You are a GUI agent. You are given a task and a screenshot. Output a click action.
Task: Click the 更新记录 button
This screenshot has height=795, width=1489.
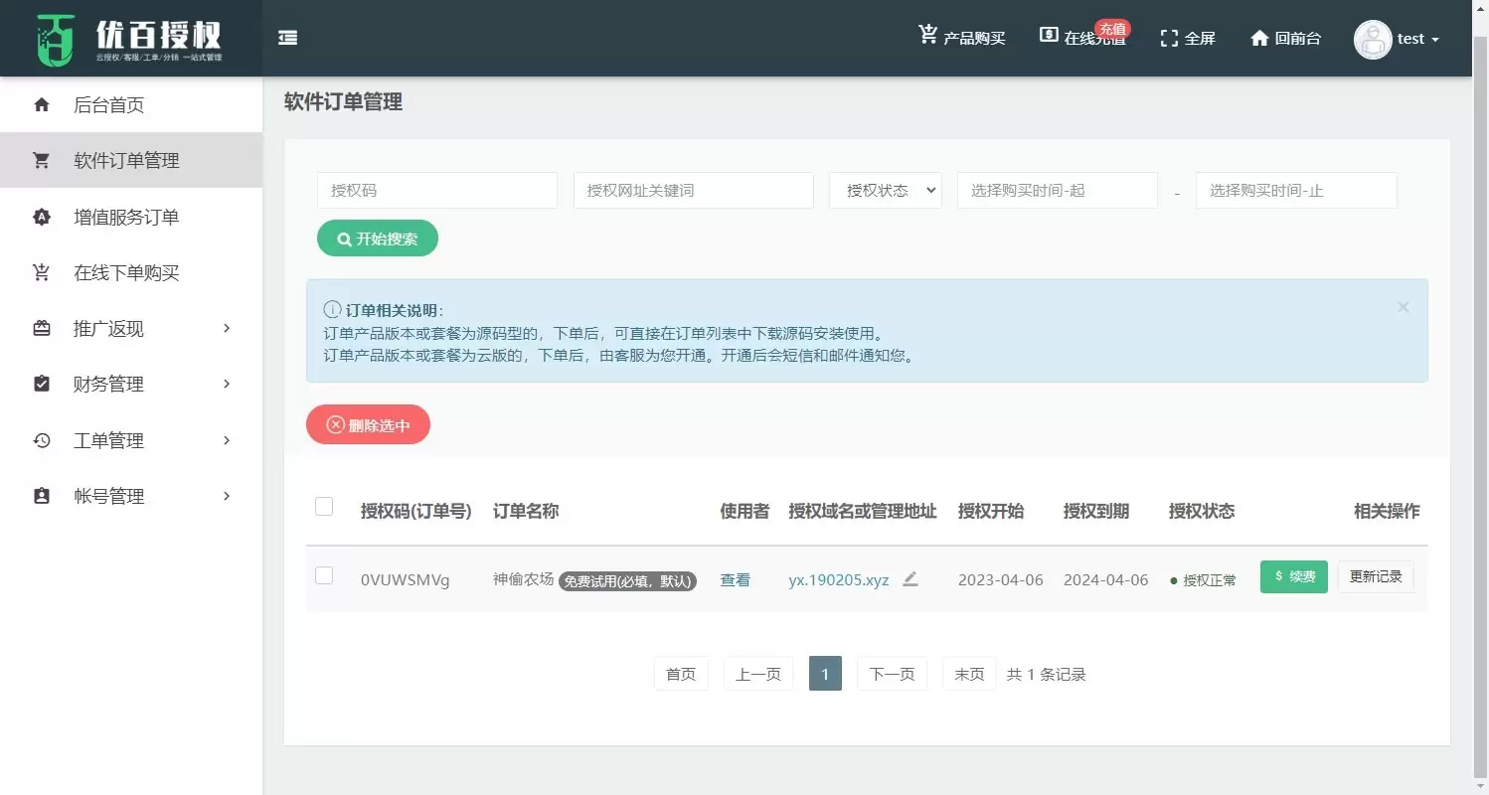tap(1376, 577)
